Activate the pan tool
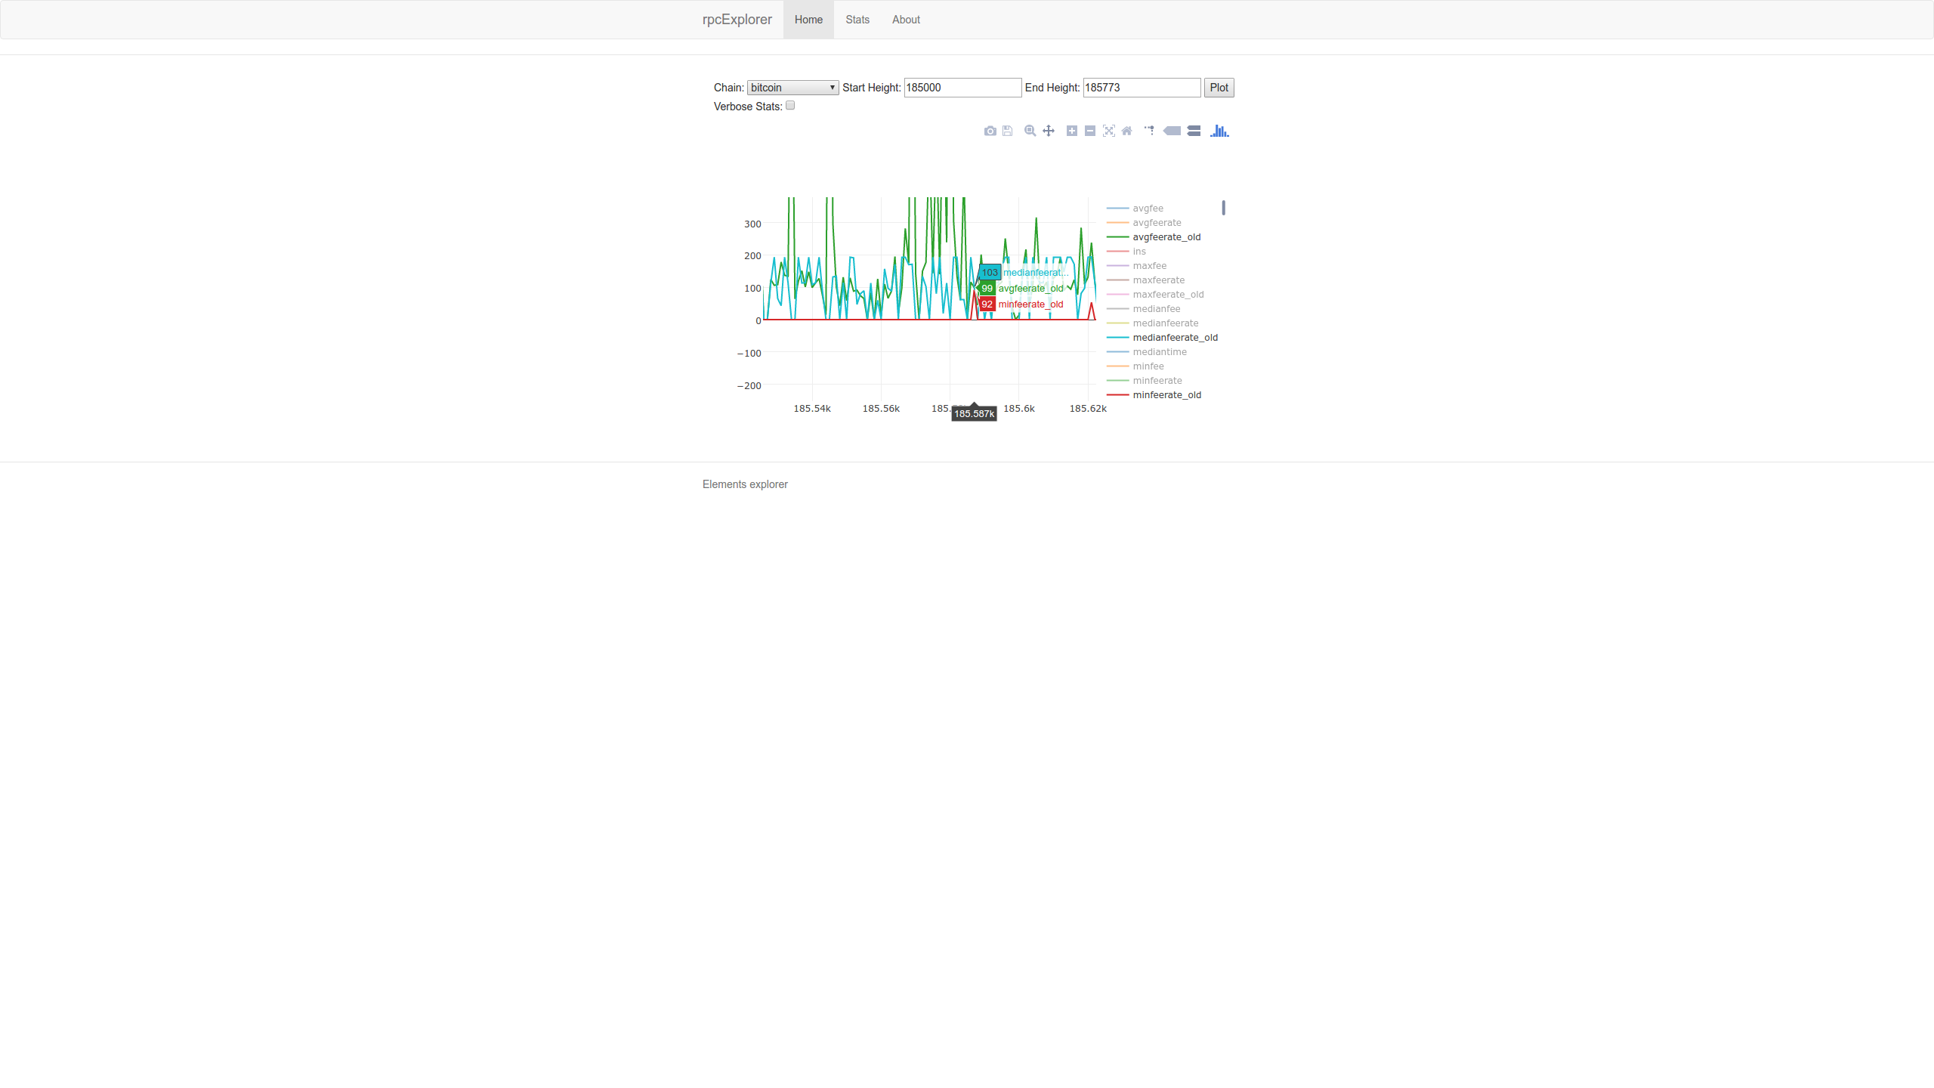This screenshot has width=1934, height=1088. tap(1049, 130)
